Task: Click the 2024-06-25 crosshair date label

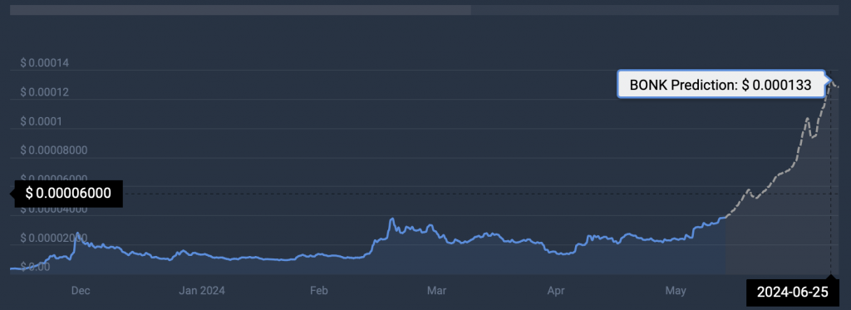Action: click(793, 292)
